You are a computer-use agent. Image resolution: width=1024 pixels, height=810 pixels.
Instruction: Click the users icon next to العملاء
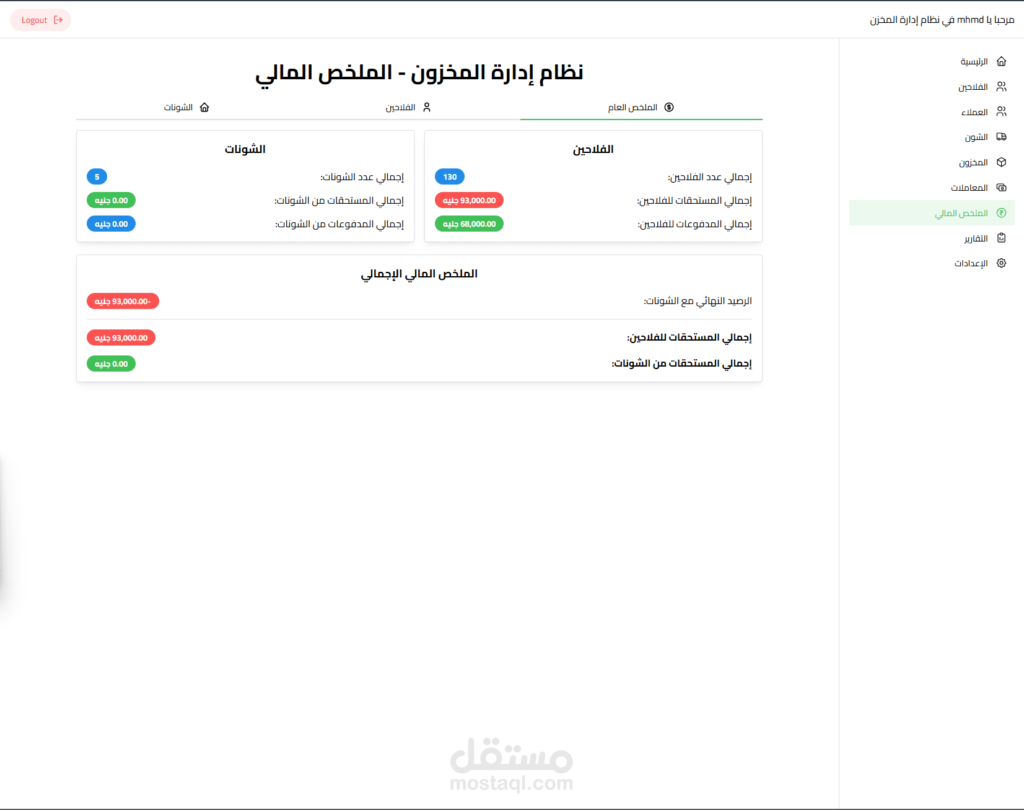[1002, 111]
